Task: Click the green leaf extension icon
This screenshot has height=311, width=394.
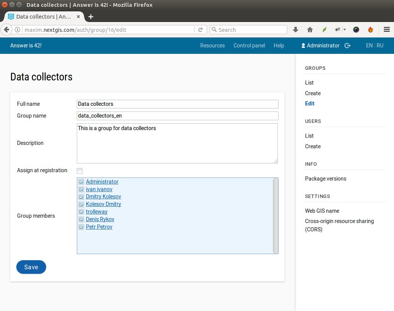Action: (324, 29)
